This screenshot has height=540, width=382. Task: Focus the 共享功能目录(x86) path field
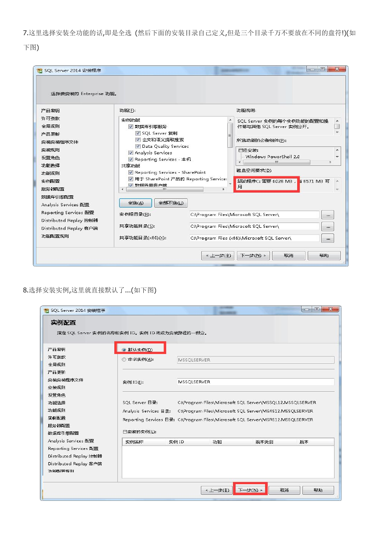click(254, 238)
